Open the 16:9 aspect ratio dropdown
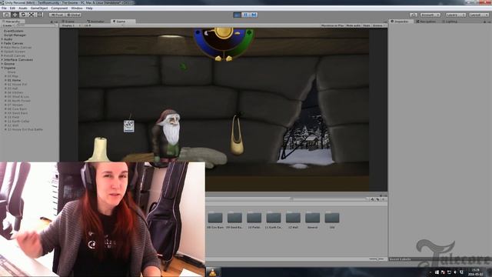The width and height of the screenshot is (492, 277). pyautogui.click(x=88, y=25)
